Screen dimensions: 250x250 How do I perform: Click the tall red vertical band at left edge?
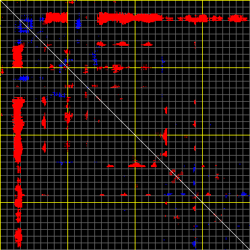click(x=18, y=130)
